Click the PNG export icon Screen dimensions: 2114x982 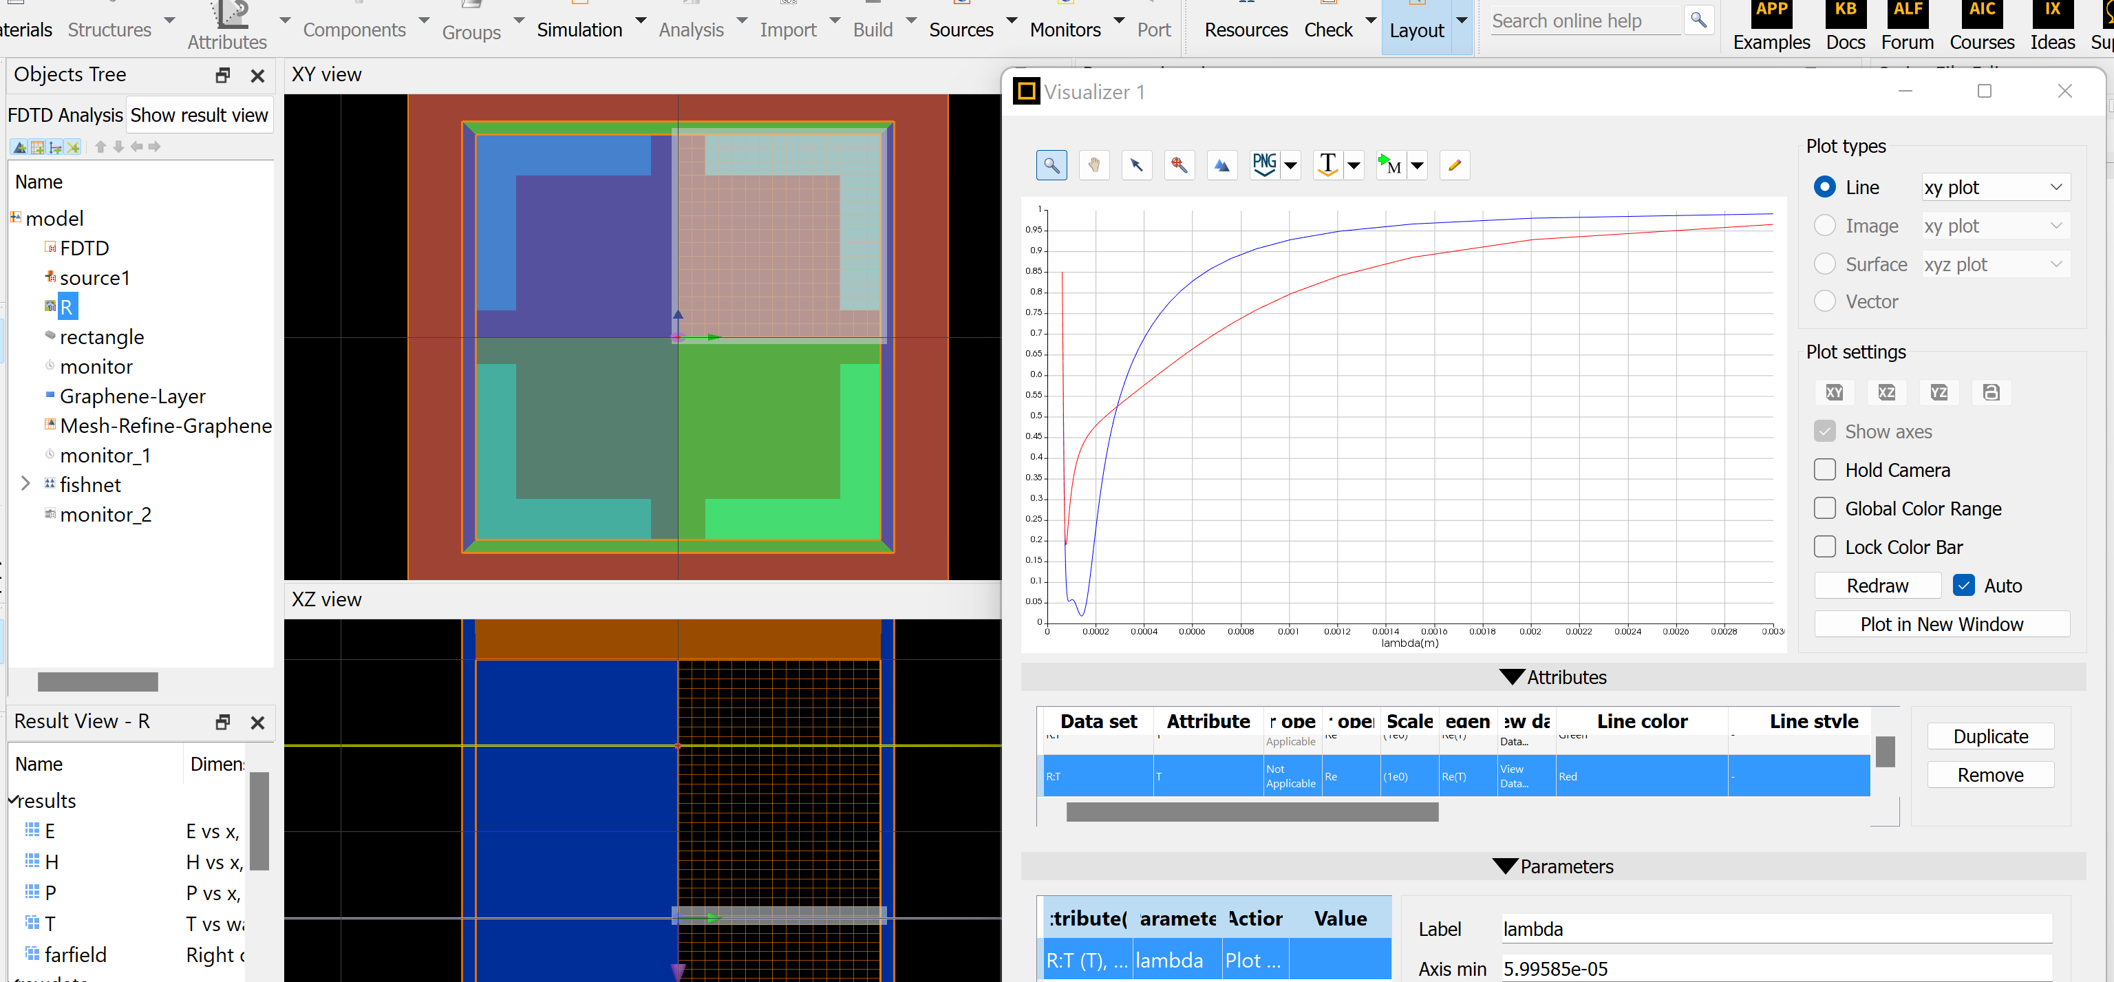click(x=1265, y=166)
